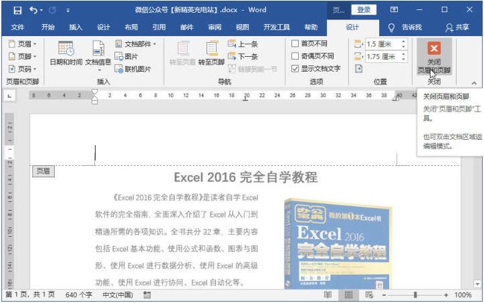Image resolution: width=484 pixels, height=303 pixels.
Task: Insert 日期和时间 date and time
Action: pyautogui.click(x=66, y=53)
